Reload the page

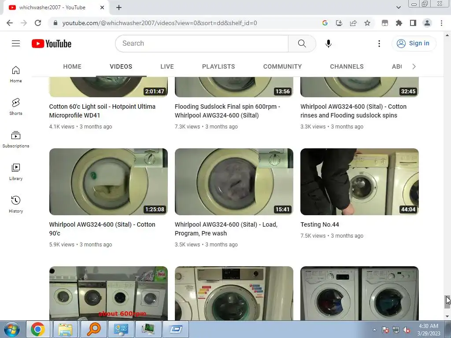tap(38, 23)
